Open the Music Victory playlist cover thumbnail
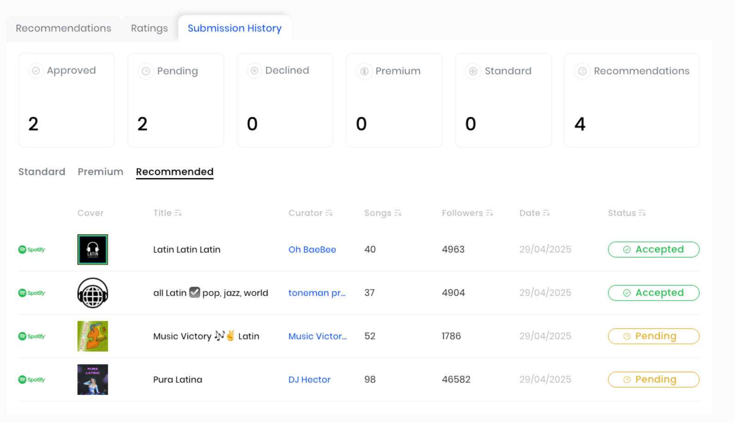The width and height of the screenshot is (735, 423). (93, 336)
